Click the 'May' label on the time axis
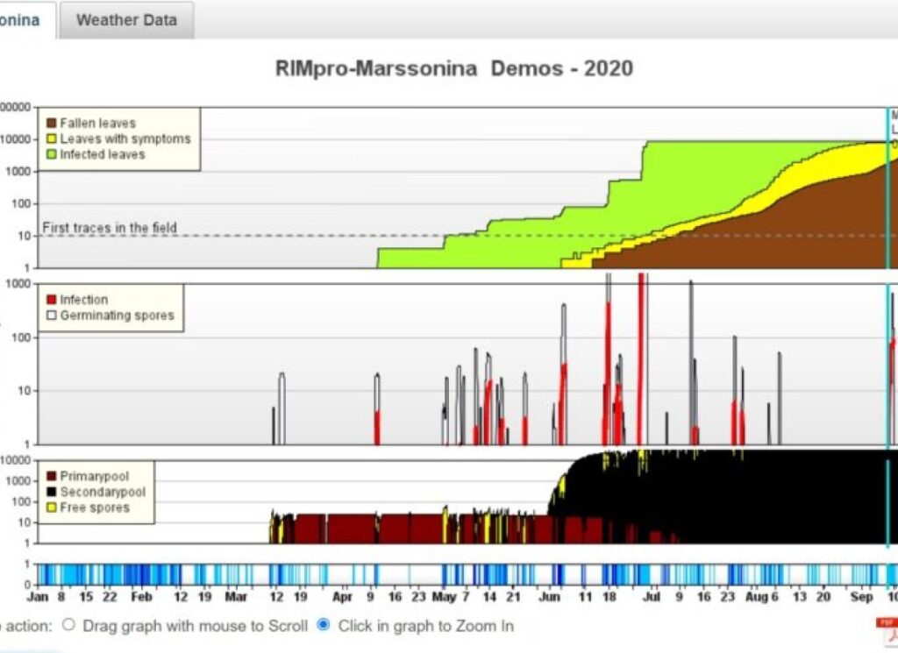This screenshot has width=898, height=653. tap(444, 597)
